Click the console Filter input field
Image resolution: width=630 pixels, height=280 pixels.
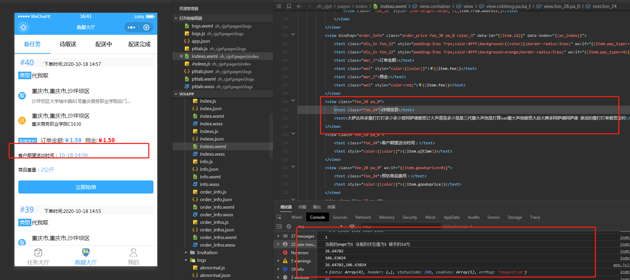pyautogui.click(x=400, y=226)
